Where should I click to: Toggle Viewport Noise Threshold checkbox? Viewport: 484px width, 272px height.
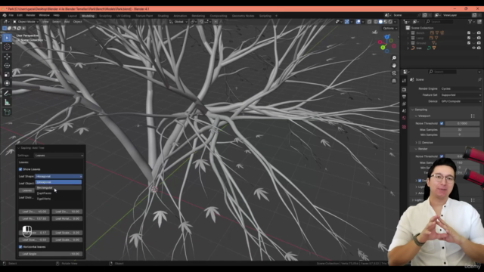[442, 123]
